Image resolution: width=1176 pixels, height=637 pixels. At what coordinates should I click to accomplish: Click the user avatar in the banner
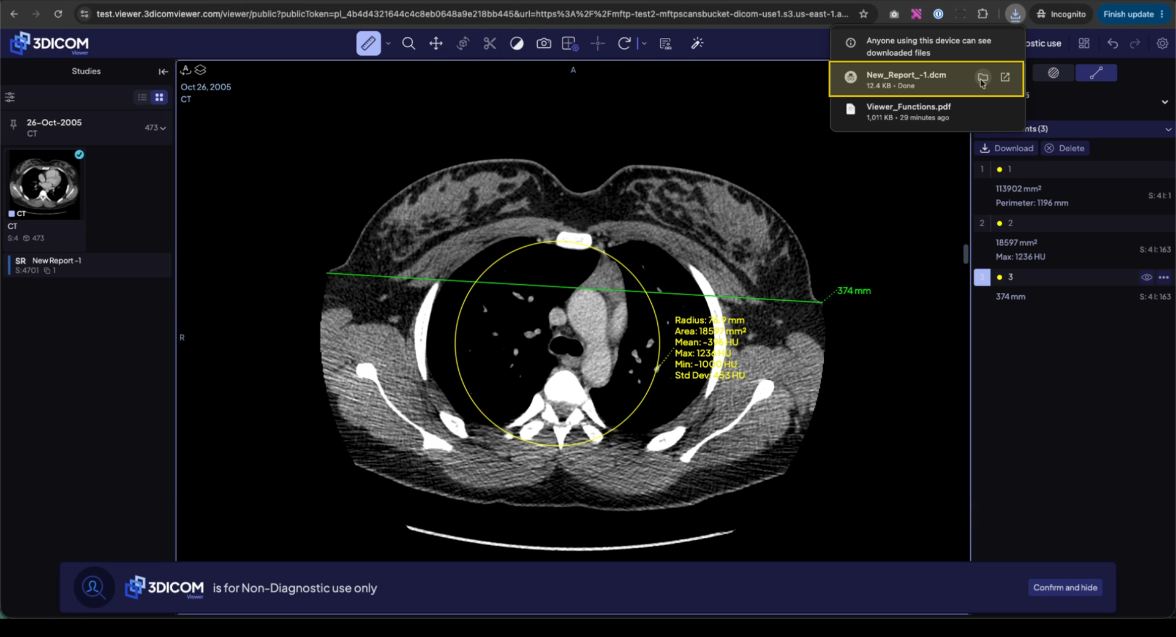pos(94,587)
